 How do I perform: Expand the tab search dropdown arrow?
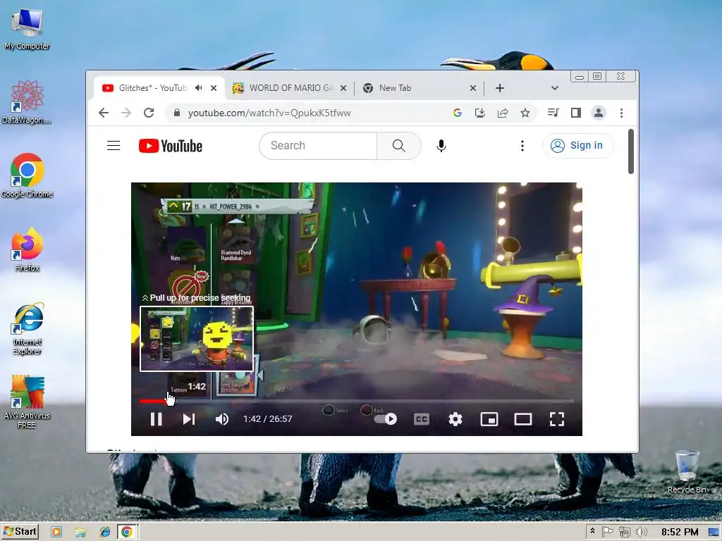click(555, 88)
